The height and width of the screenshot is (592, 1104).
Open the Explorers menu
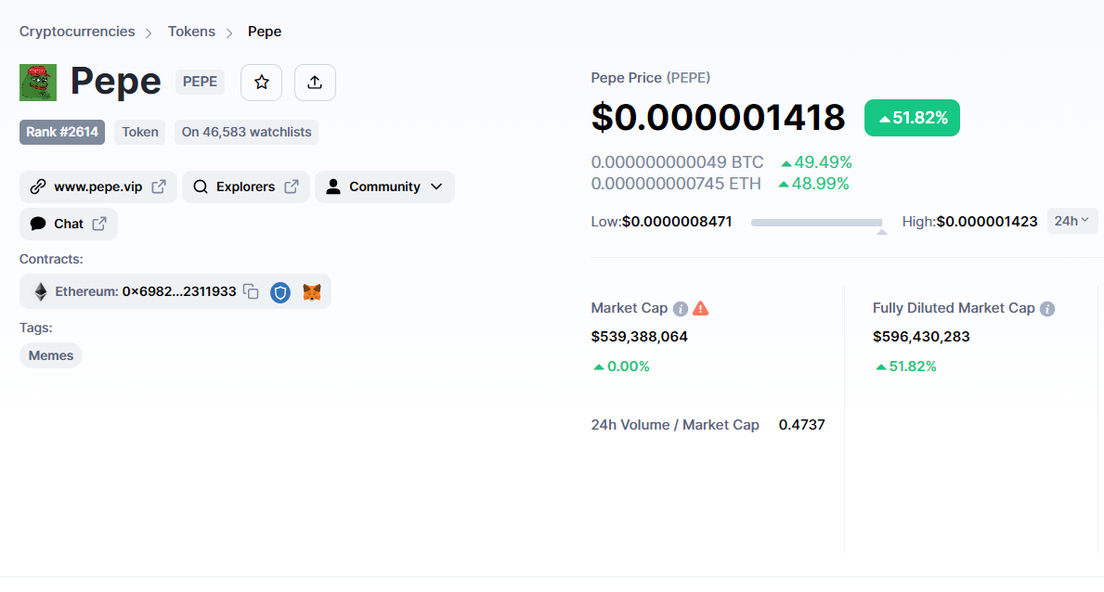(245, 187)
